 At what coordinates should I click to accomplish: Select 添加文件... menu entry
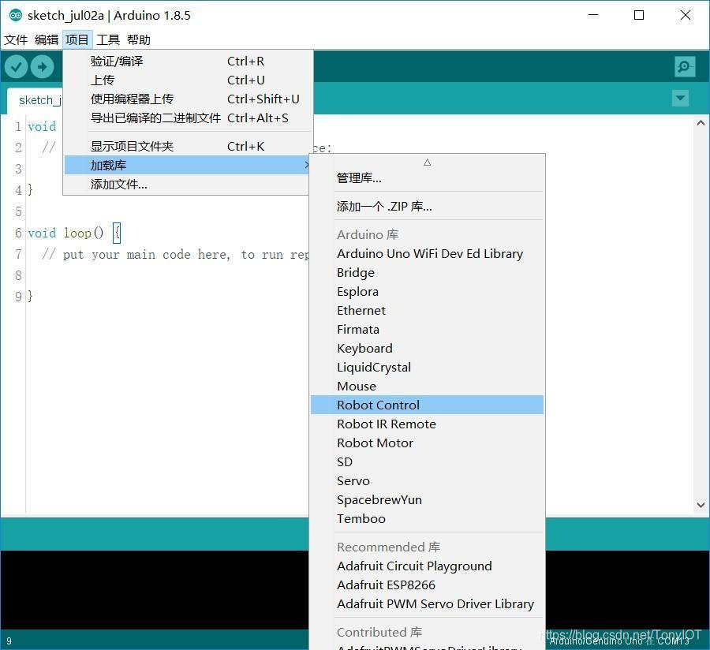(188, 185)
